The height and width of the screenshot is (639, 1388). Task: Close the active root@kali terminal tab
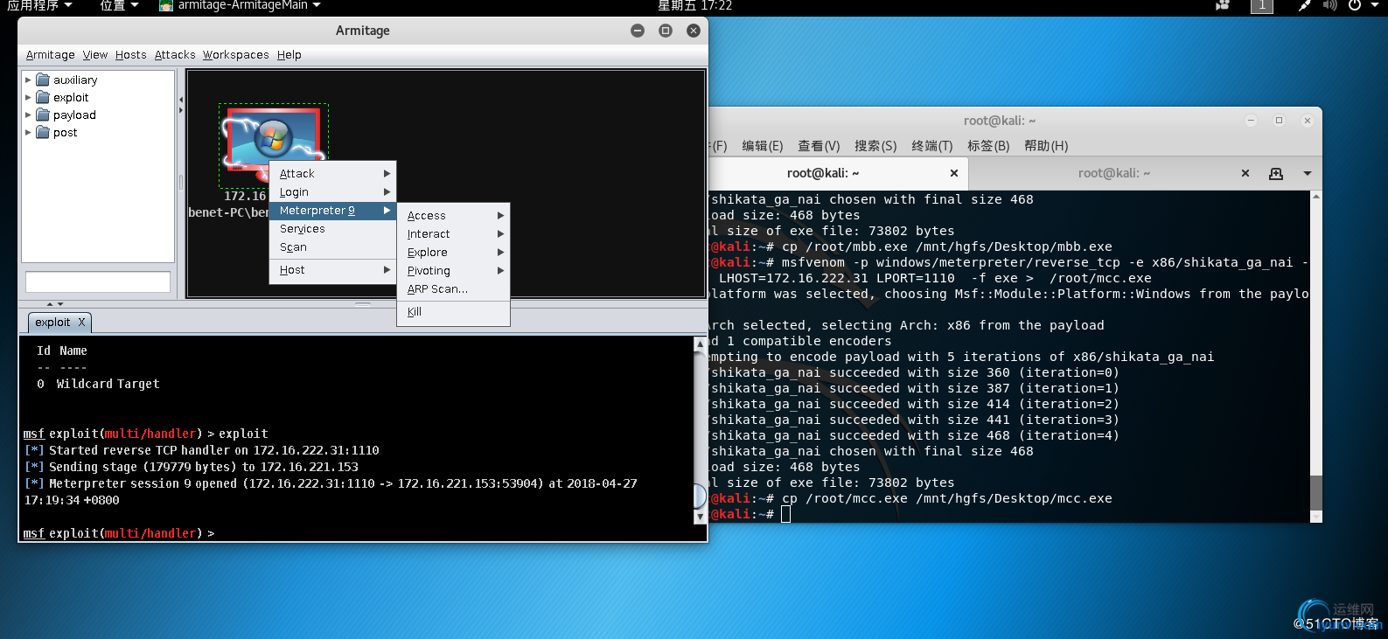(954, 173)
